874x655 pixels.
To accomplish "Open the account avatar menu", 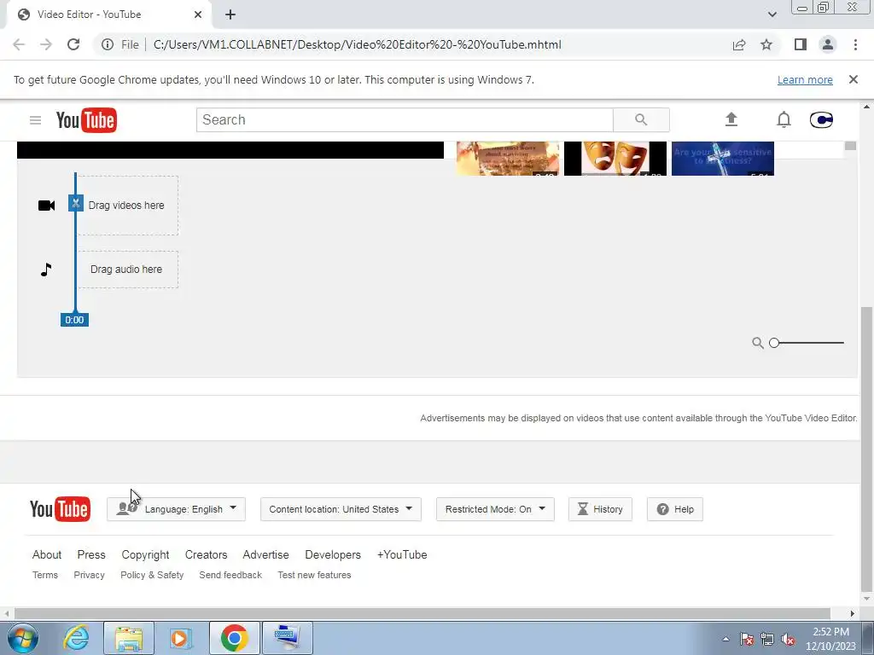I will (821, 119).
